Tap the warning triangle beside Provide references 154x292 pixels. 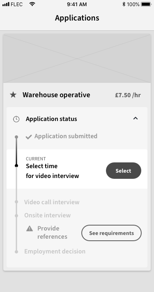pos(30,228)
